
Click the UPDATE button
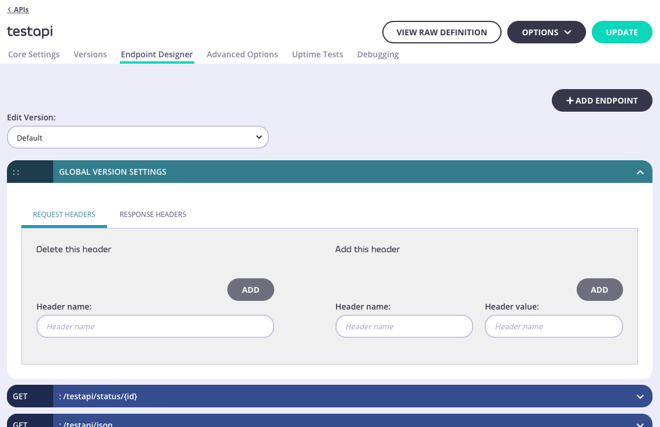point(622,32)
